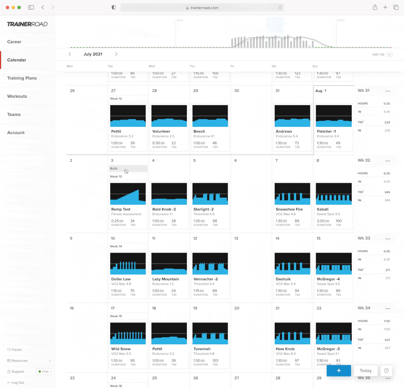Open the Teams page
Image resolution: width=404 pixels, height=388 pixels.
click(x=14, y=114)
